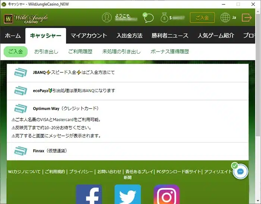Minimize the cashier window
This screenshot has width=261, height=204.
(x=224, y=4)
